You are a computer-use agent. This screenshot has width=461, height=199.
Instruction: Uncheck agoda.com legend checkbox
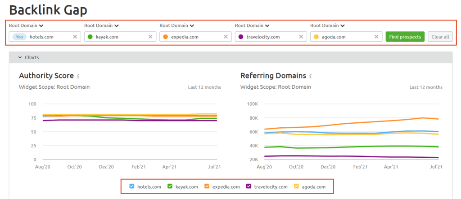click(296, 186)
